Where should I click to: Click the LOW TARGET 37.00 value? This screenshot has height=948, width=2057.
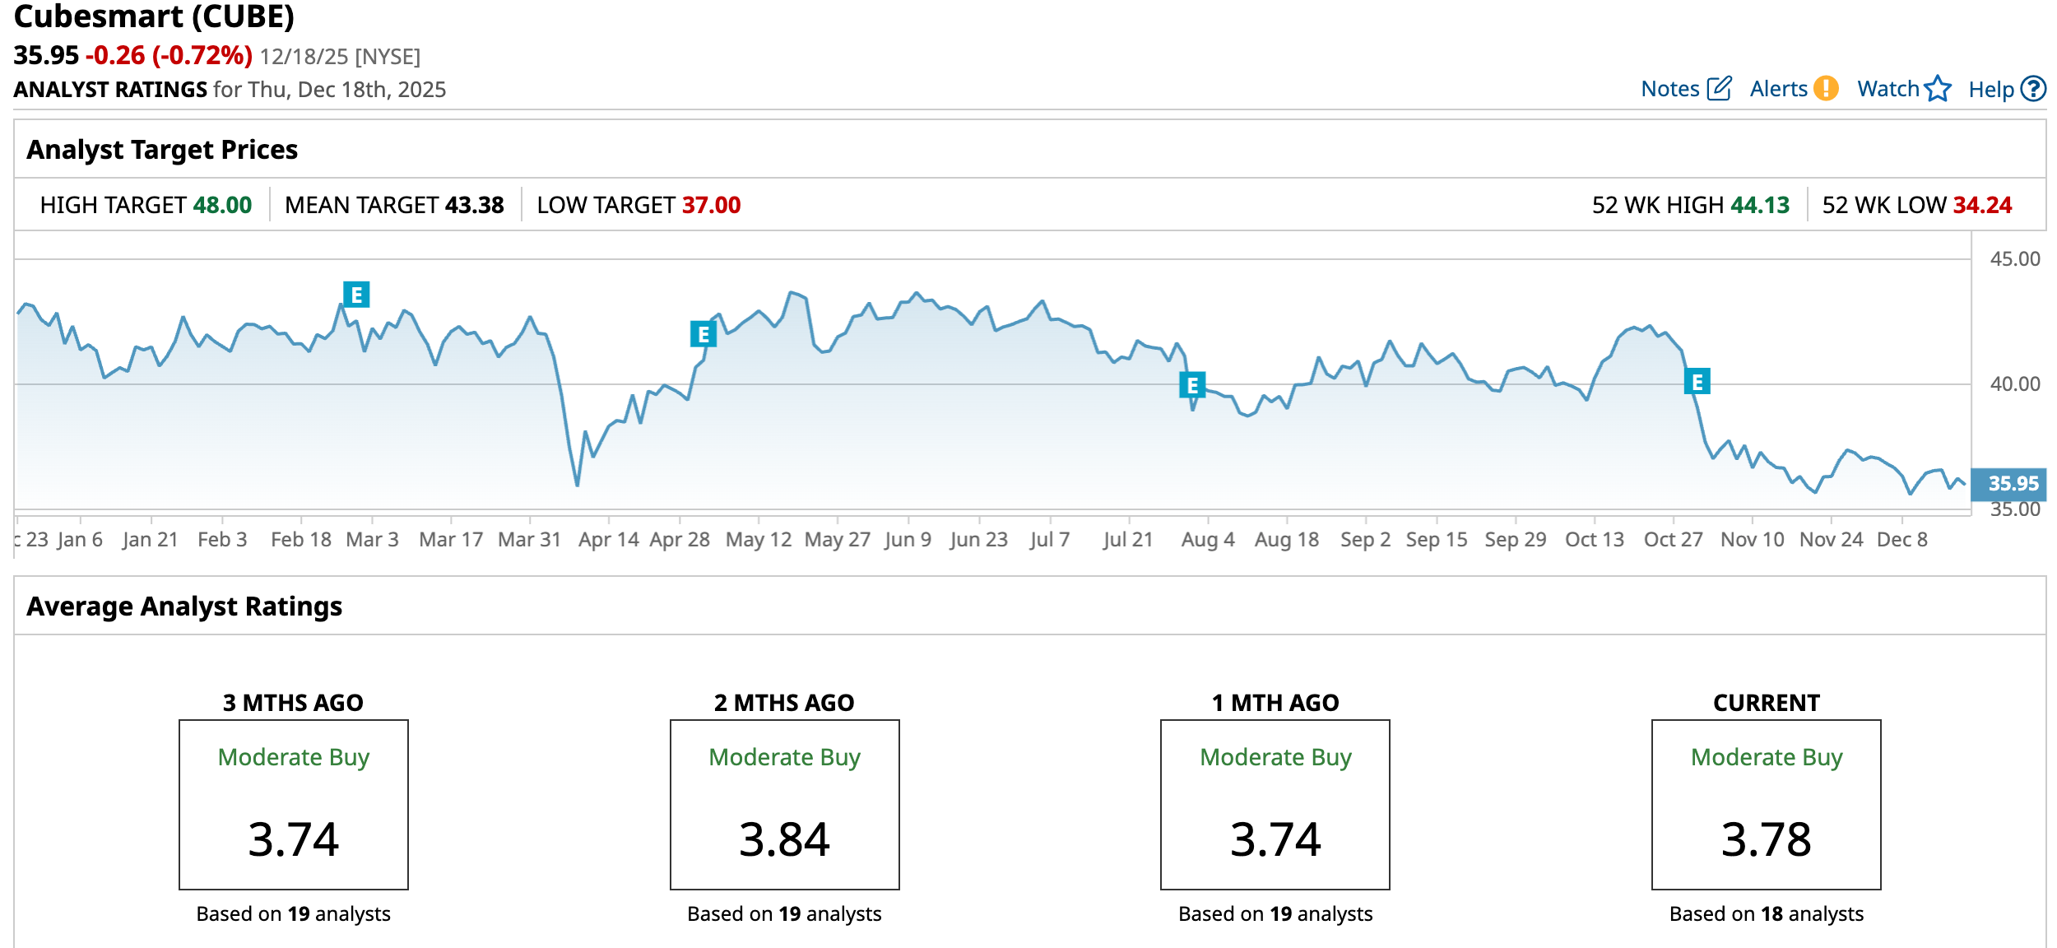pos(711,205)
